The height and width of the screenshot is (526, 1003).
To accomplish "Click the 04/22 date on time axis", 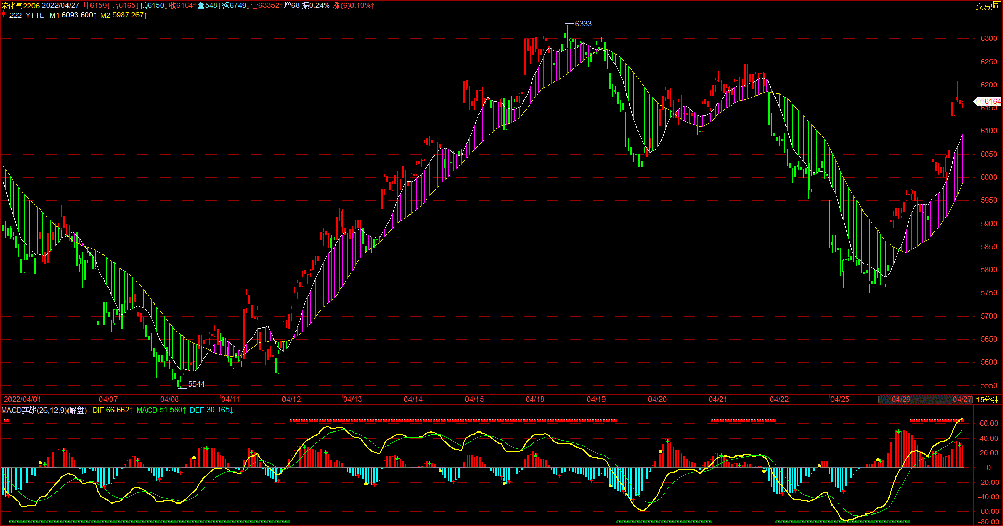I will (x=779, y=399).
